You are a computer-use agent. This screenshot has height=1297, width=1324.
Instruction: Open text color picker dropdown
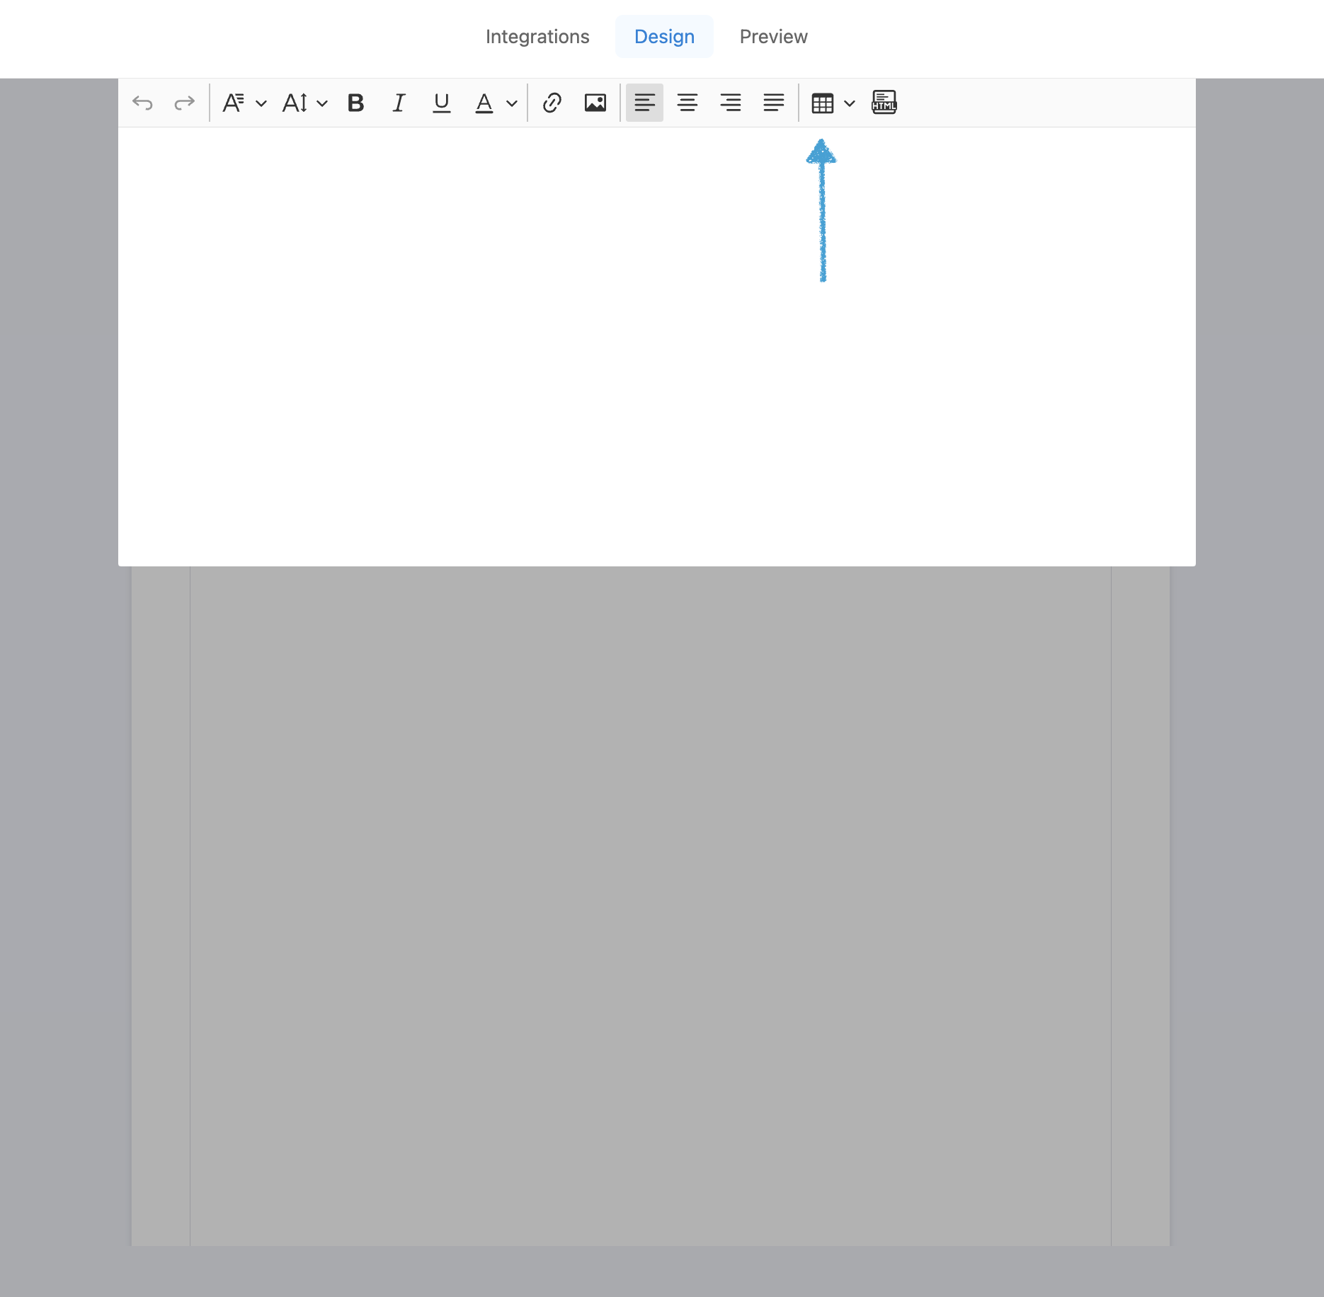512,104
